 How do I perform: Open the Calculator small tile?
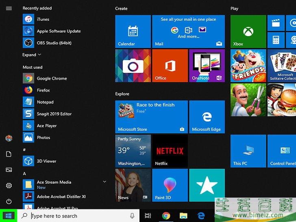(276, 40)
